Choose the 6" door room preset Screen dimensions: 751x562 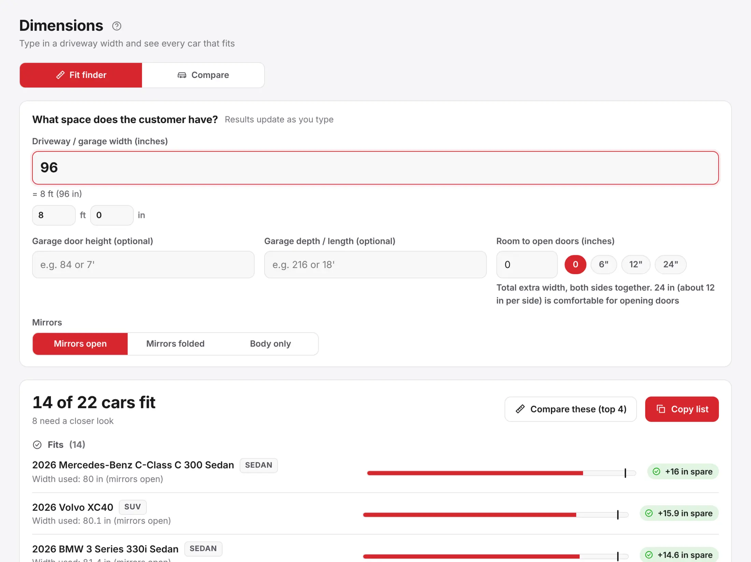click(x=604, y=264)
